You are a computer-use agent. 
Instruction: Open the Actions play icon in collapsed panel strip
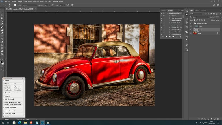coord(187,14)
